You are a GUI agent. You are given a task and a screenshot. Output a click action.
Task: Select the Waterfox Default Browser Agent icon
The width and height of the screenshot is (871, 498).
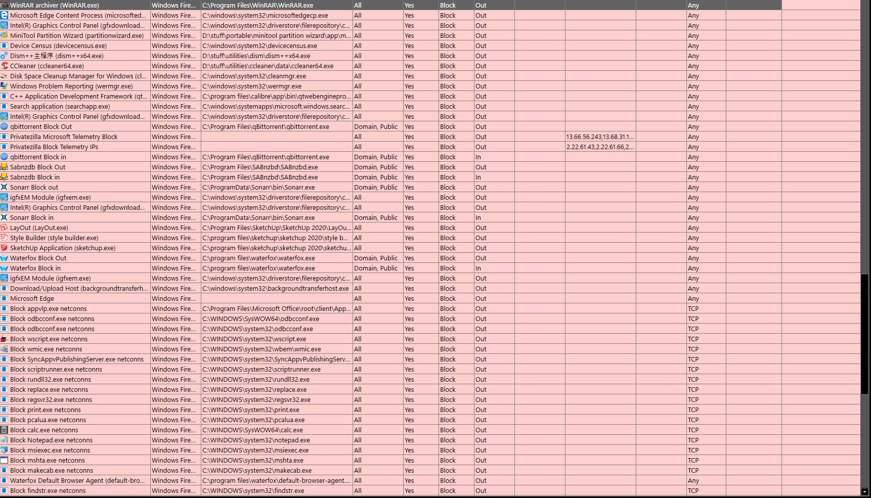click(x=4, y=480)
